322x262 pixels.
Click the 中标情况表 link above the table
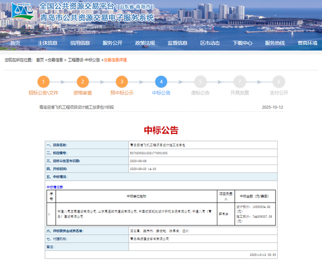click(54, 187)
